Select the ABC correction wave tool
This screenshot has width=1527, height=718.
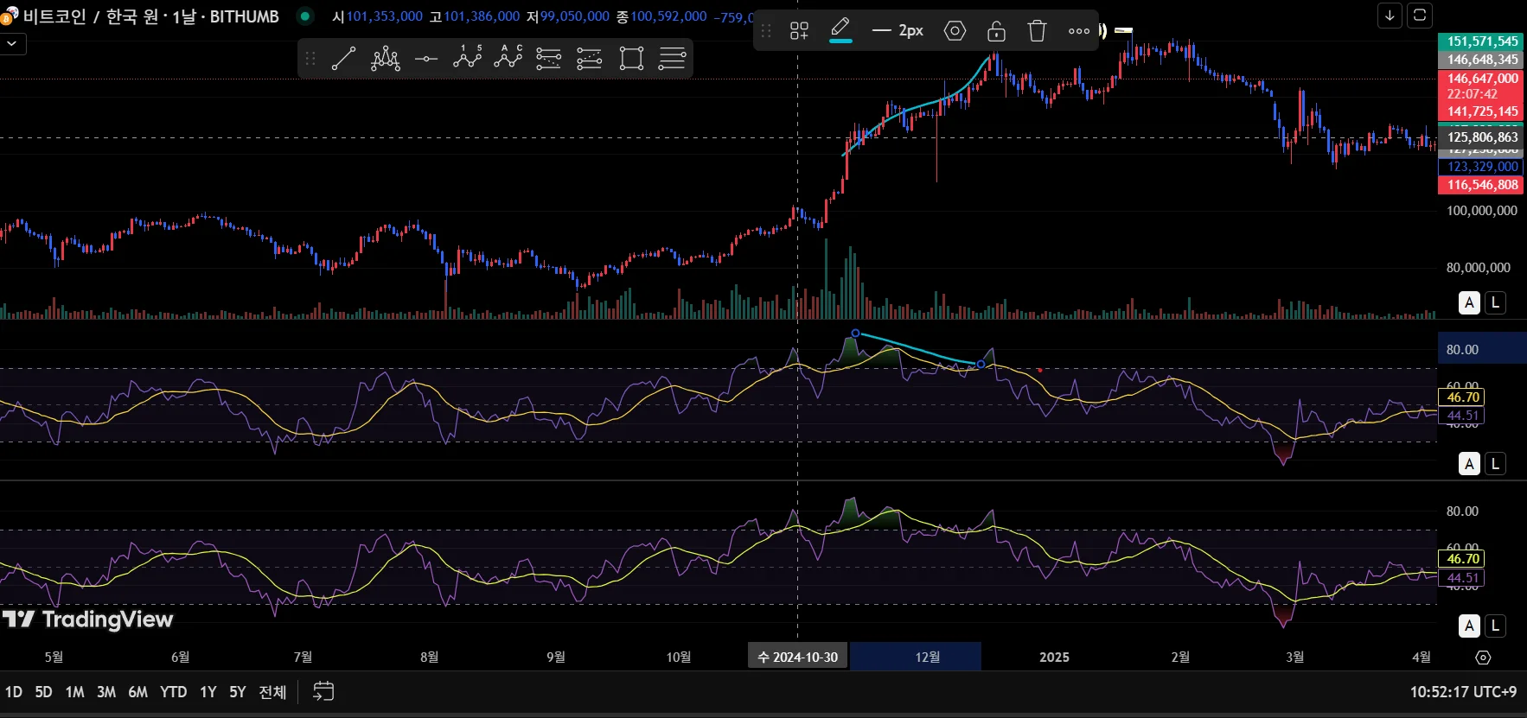coord(508,59)
